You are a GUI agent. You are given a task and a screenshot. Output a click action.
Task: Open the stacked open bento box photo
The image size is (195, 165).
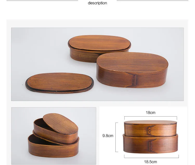[54, 136]
